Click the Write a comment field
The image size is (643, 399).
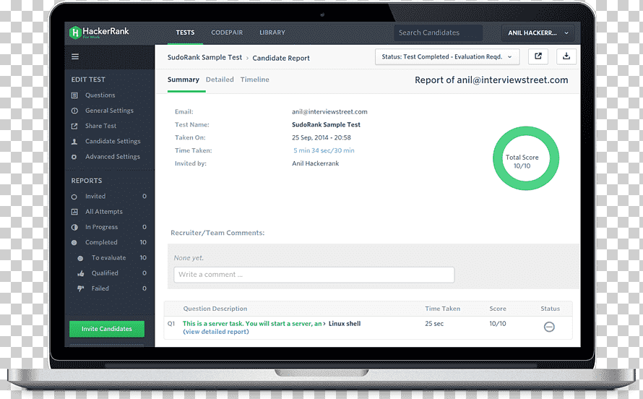(314, 275)
